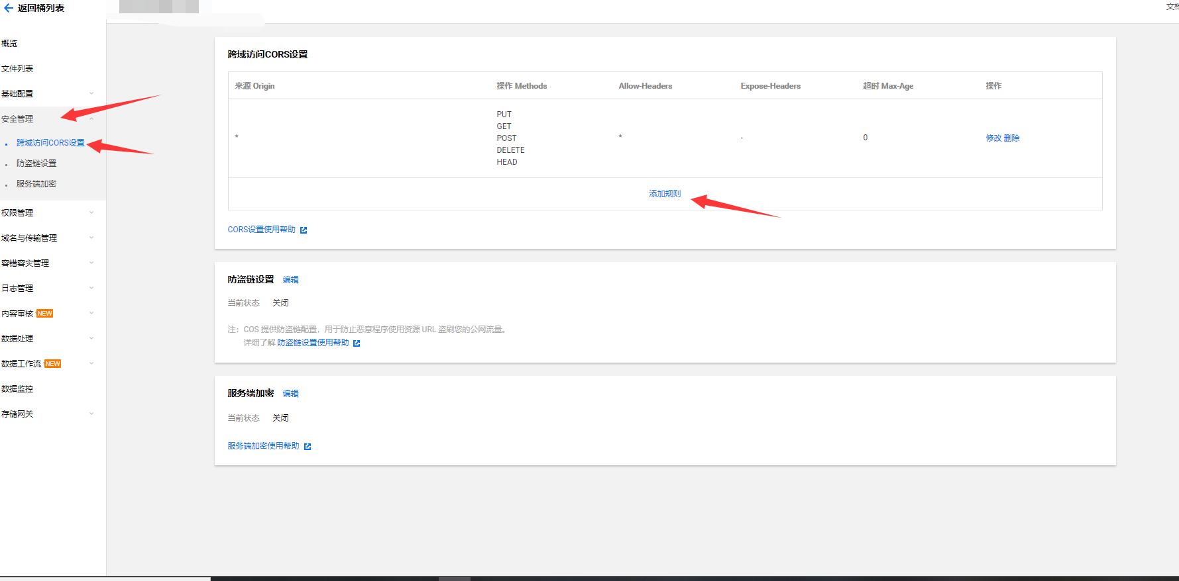Open 服务端加密使用帮助 link

point(264,446)
